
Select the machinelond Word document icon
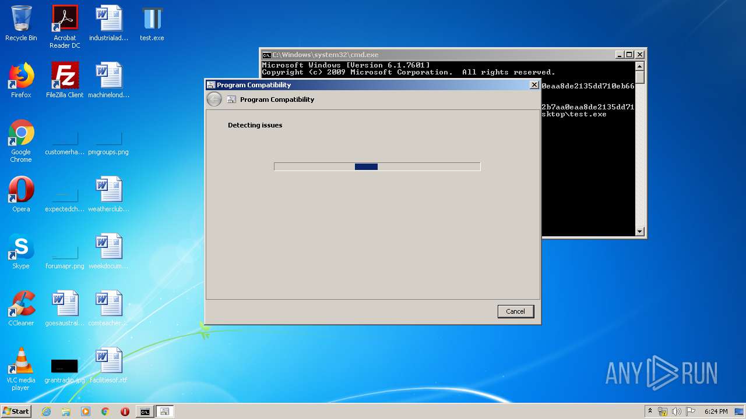tap(108, 80)
